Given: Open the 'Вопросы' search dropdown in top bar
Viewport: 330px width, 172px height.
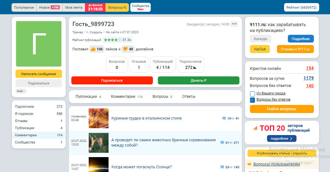Looking at the screenshot, I should (x=117, y=7).
